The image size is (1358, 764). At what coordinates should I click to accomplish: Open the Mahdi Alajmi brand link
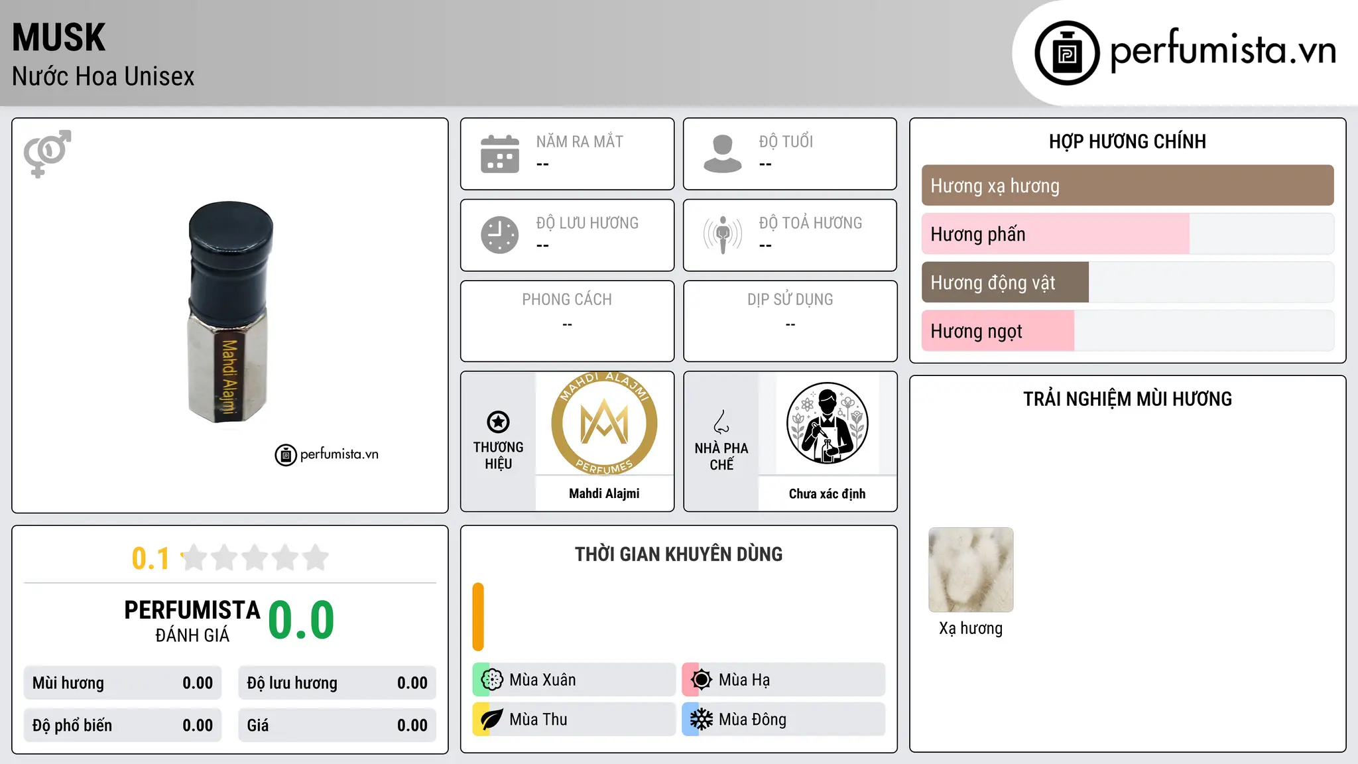pos(604,493)
